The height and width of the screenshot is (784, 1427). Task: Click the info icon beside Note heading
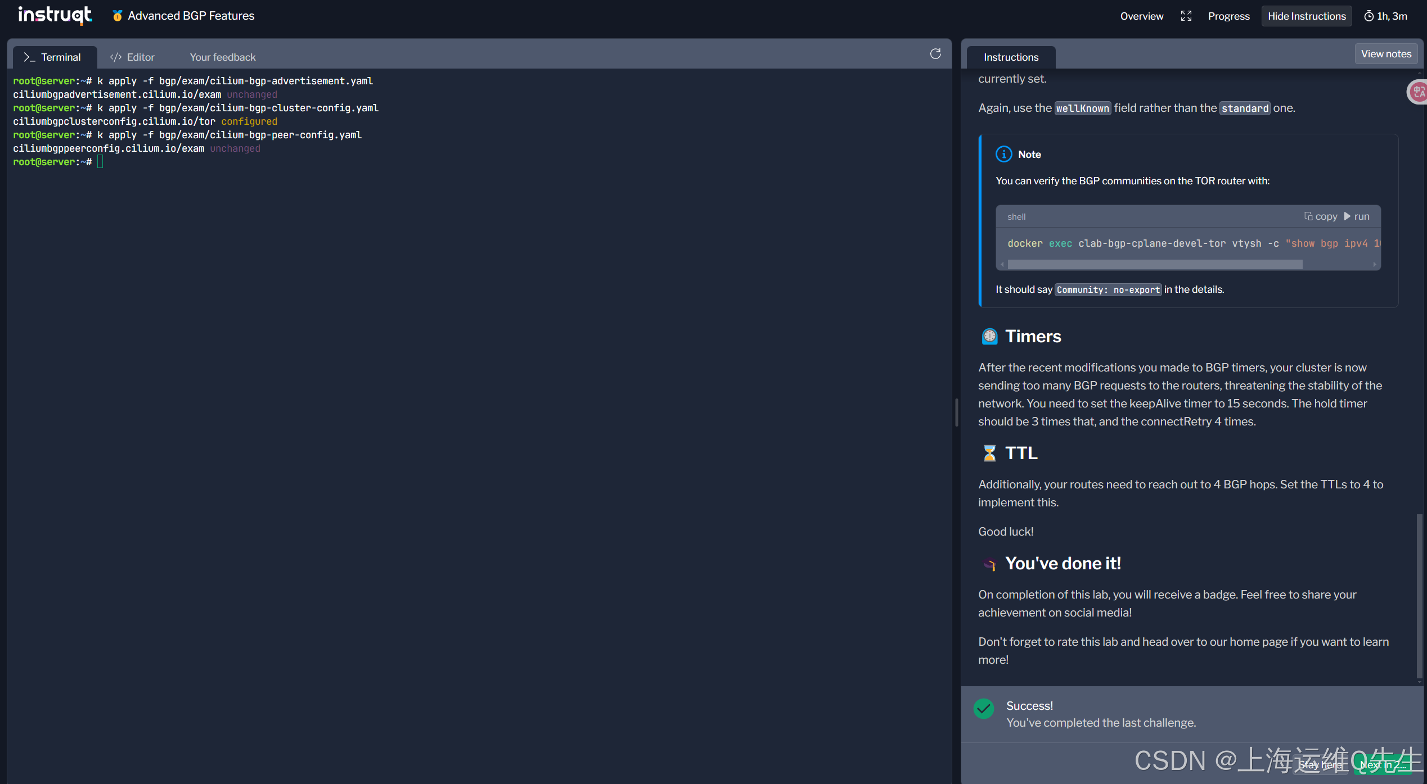coord(1003,154)
